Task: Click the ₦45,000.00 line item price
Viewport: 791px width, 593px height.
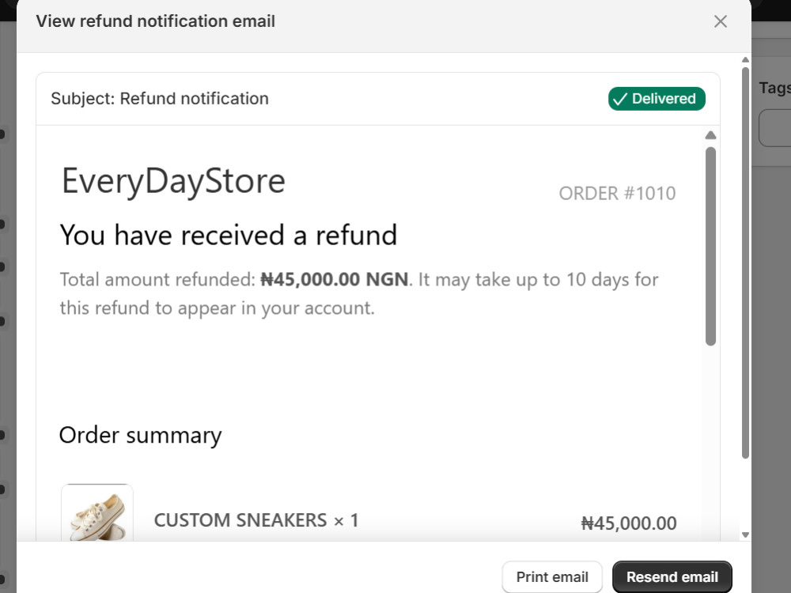Action: coord(629,523)
